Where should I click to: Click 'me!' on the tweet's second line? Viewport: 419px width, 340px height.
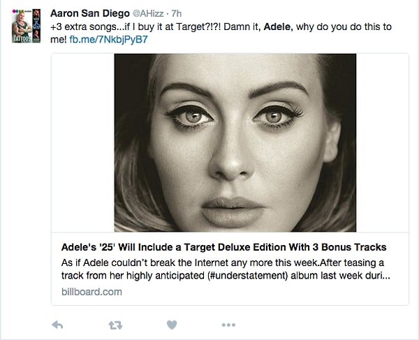(x=59, y=39)
